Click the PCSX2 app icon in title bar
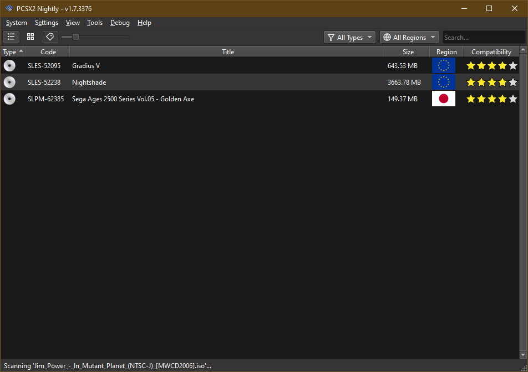Image resolution: width=528 pixels, height=372 pixels. (x=9, y=8)
